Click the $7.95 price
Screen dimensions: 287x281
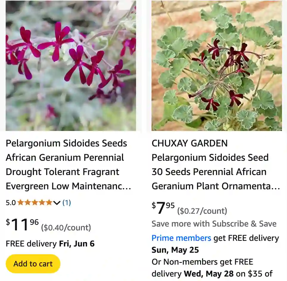tap(163, 208)
